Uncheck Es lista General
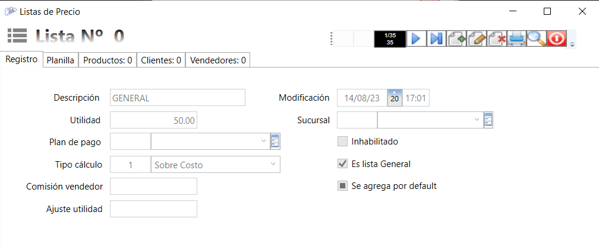 coord(342,164)
